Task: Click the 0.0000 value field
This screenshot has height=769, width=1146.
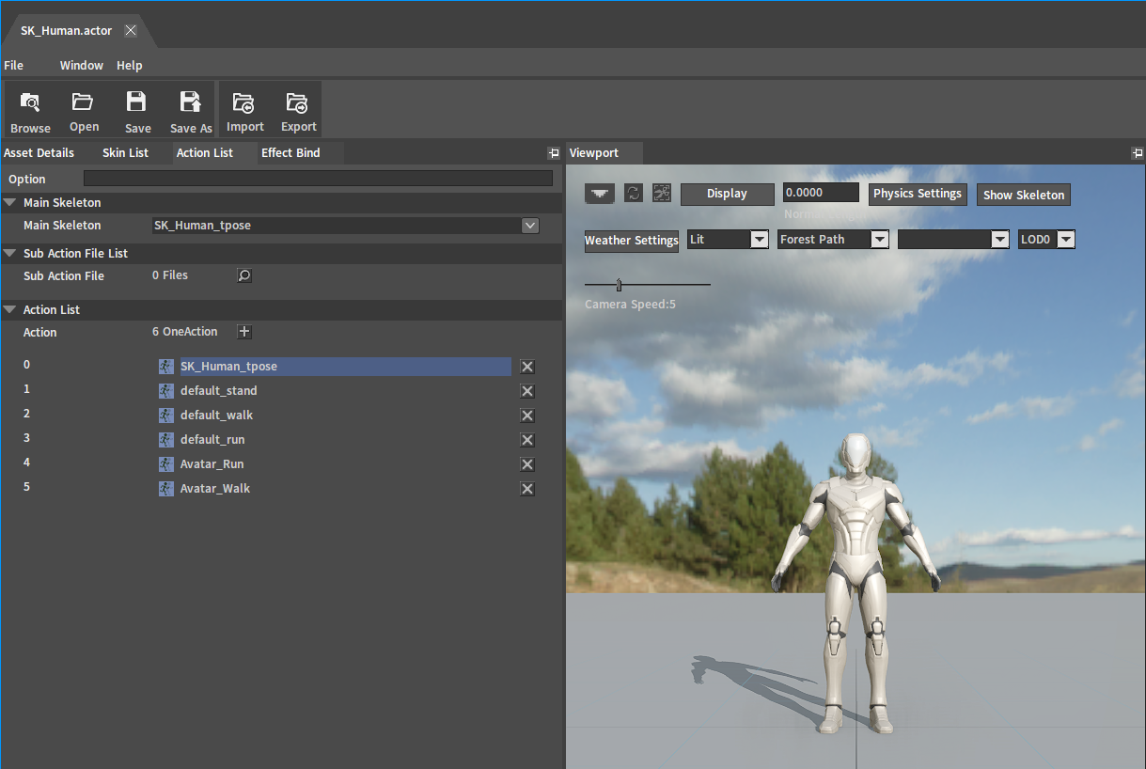Action: point(821,193)
